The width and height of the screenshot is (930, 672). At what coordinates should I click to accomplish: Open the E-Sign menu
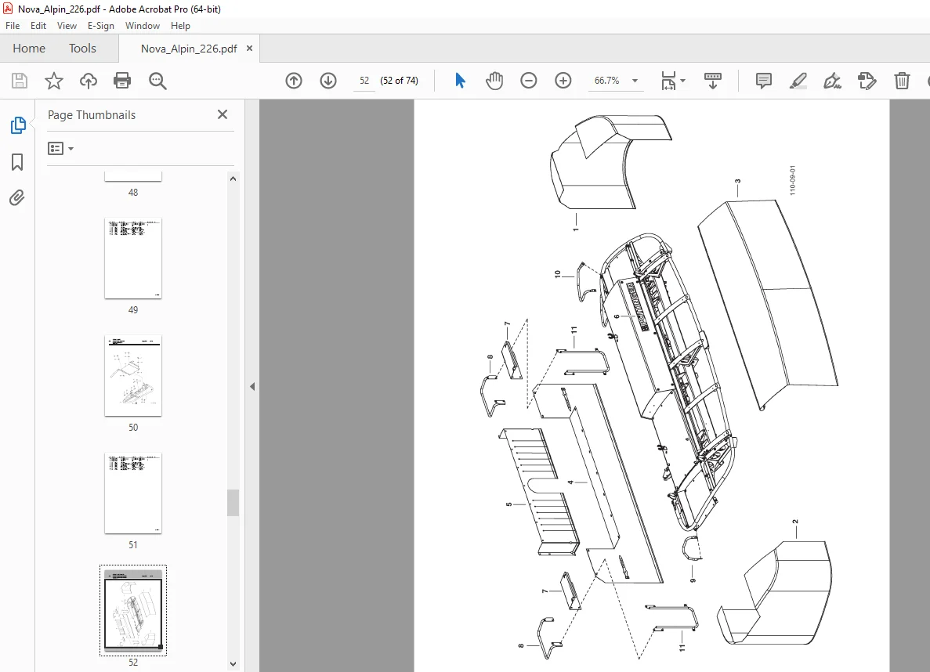(101, 26)
